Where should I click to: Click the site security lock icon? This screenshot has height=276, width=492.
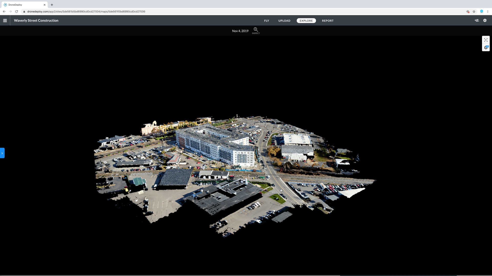tap(24, 11)
